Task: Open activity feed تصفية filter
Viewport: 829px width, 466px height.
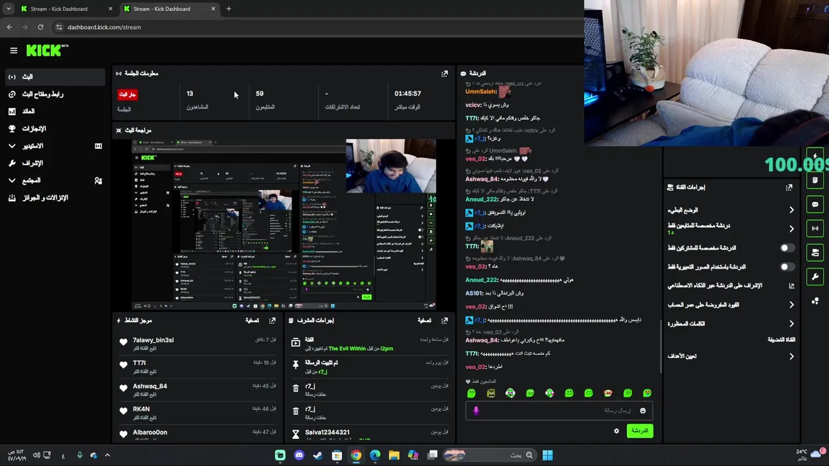Action: click(x=252, y=320)
